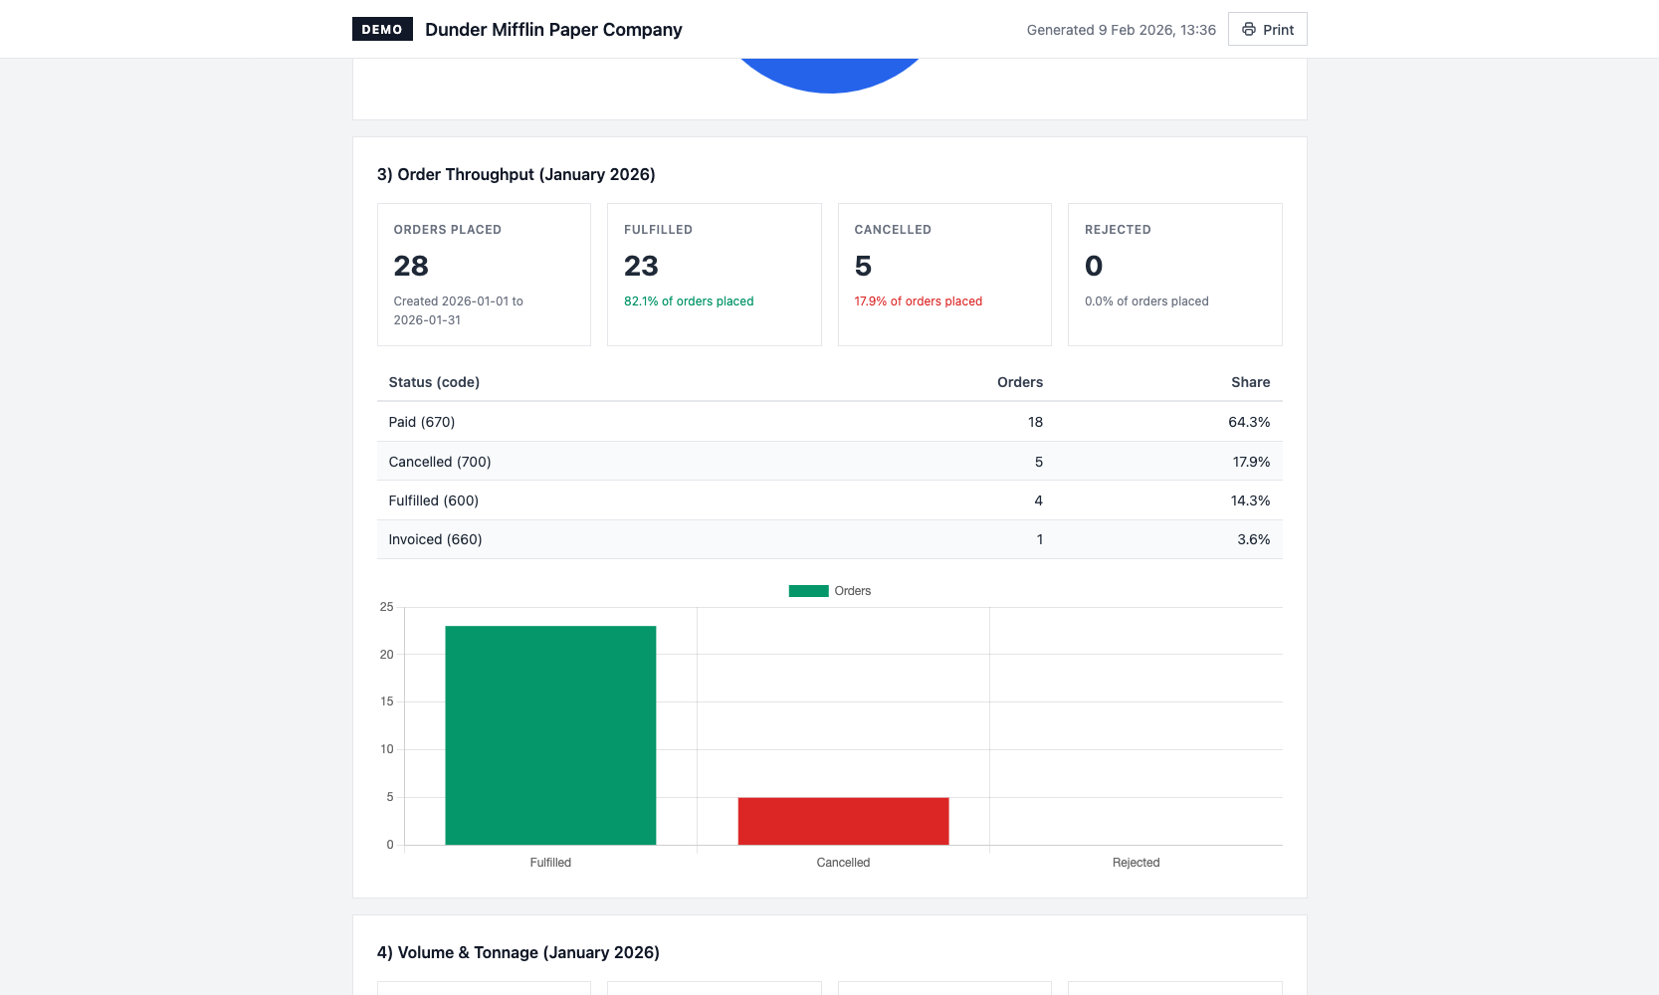The width and height of the screenshot is (1659, 995).
Task: Click the 25 mark on the chart's vertical axis
Action: tap(387, 607)
